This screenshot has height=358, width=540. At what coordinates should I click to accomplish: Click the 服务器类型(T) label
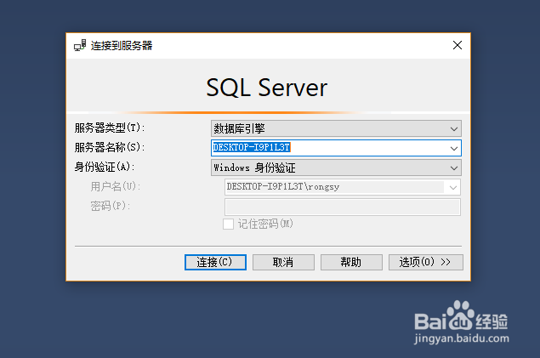pos(110,128)
